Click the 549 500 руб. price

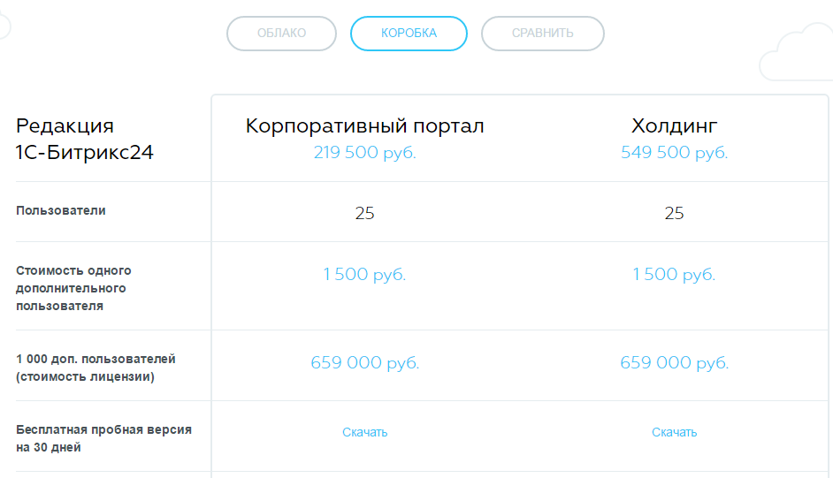[674, 153]
